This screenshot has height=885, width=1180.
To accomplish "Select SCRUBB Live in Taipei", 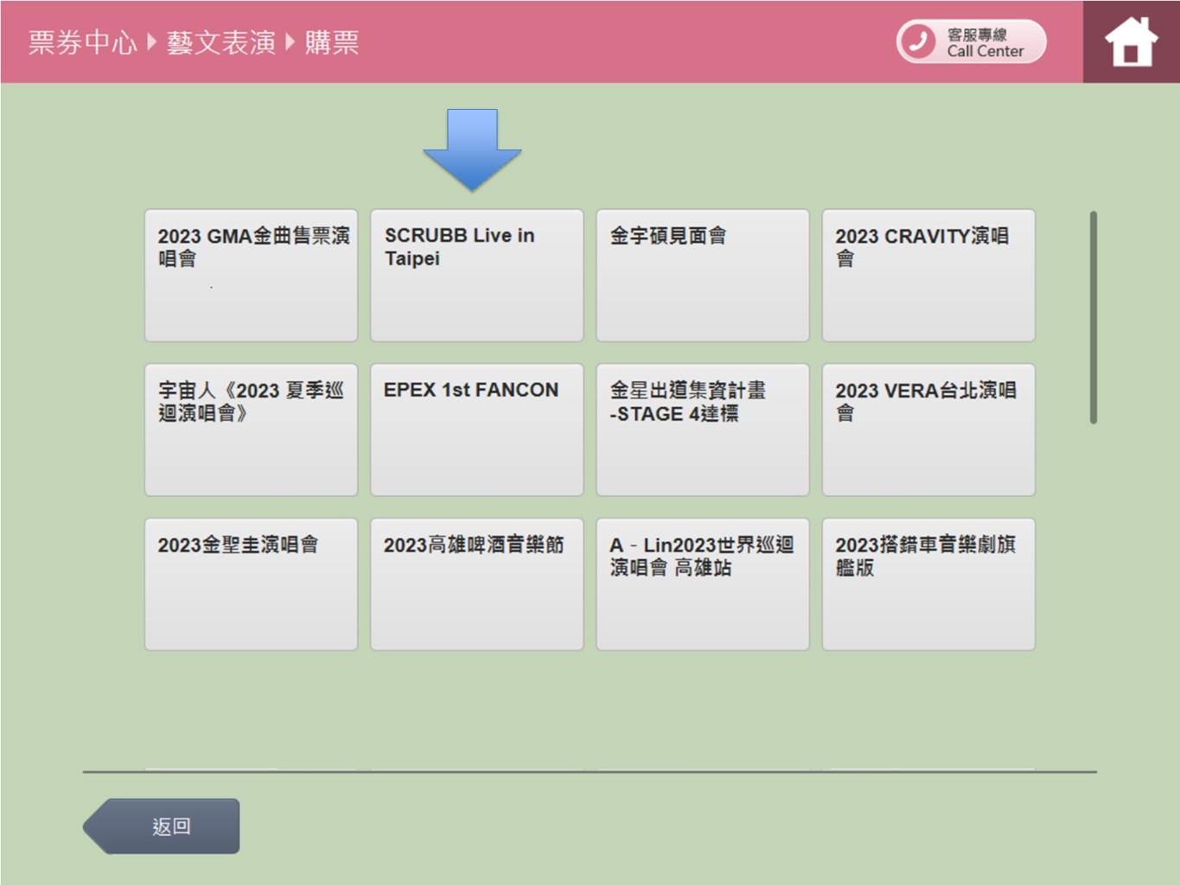I will click(x=476, y=275).
